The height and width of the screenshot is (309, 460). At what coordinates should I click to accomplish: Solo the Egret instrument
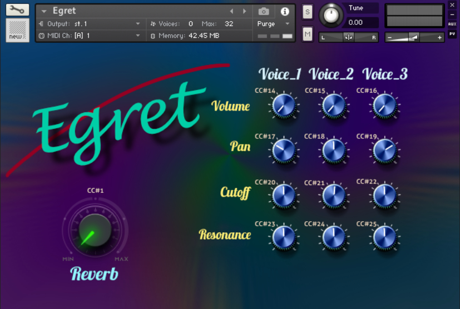tap(308, 12)
